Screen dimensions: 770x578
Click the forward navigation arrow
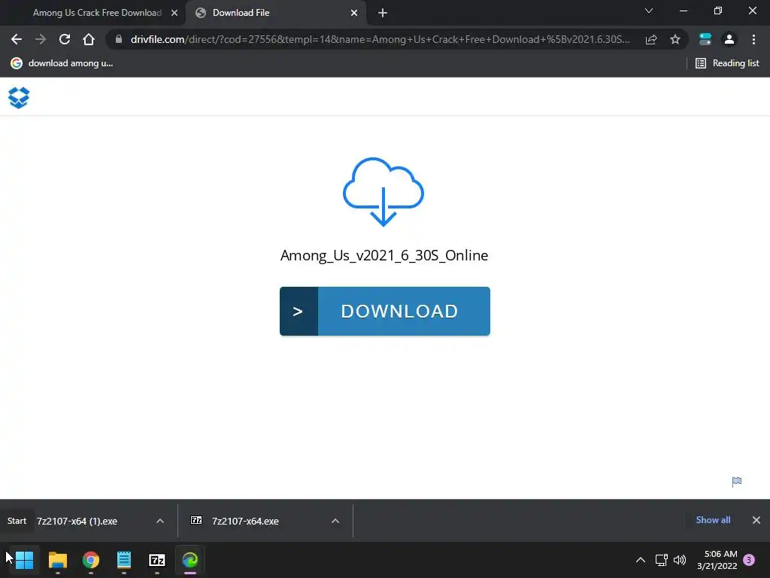pyautogui.click(x=41, y=39)
